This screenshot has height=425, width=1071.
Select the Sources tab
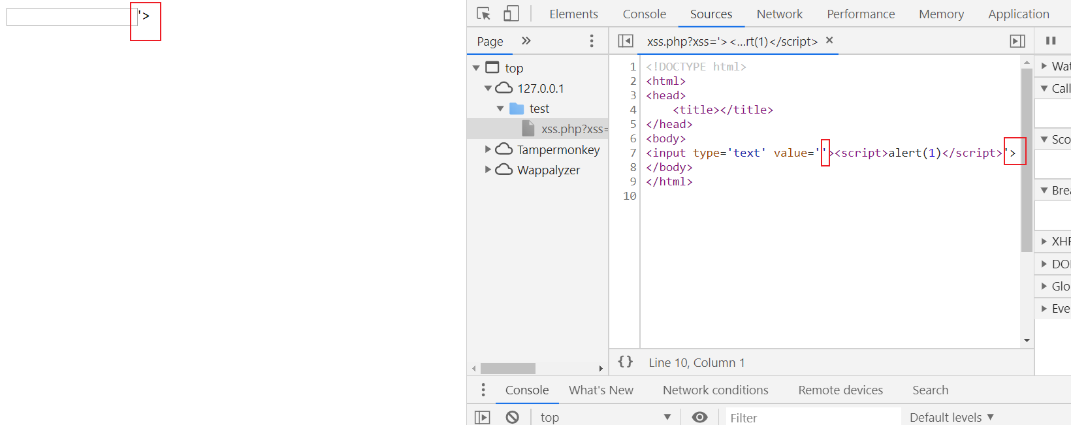pos(711,14)
